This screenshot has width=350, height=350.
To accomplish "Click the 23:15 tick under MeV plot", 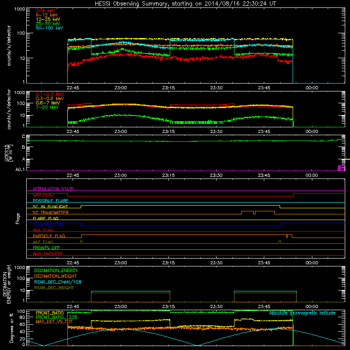I will click(x=168, y=132).
